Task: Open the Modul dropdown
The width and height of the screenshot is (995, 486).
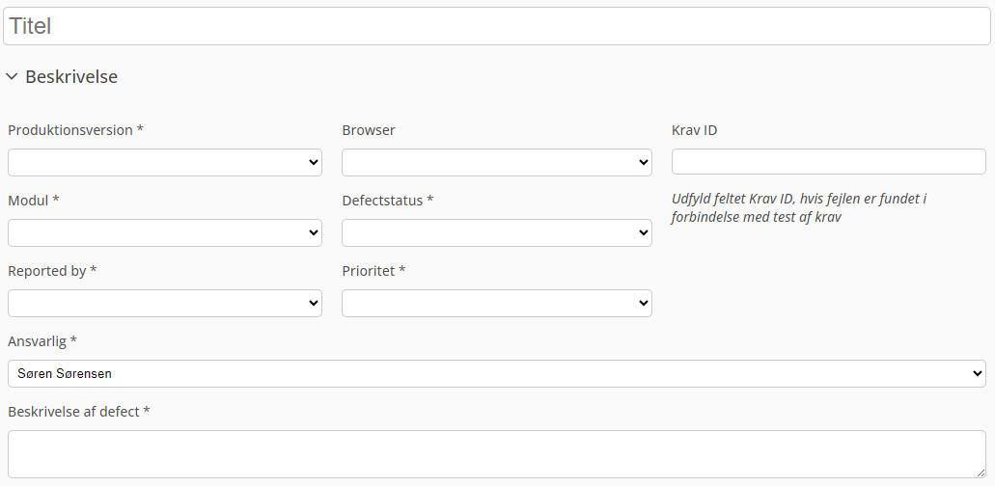Action: (x=165, y=233)
